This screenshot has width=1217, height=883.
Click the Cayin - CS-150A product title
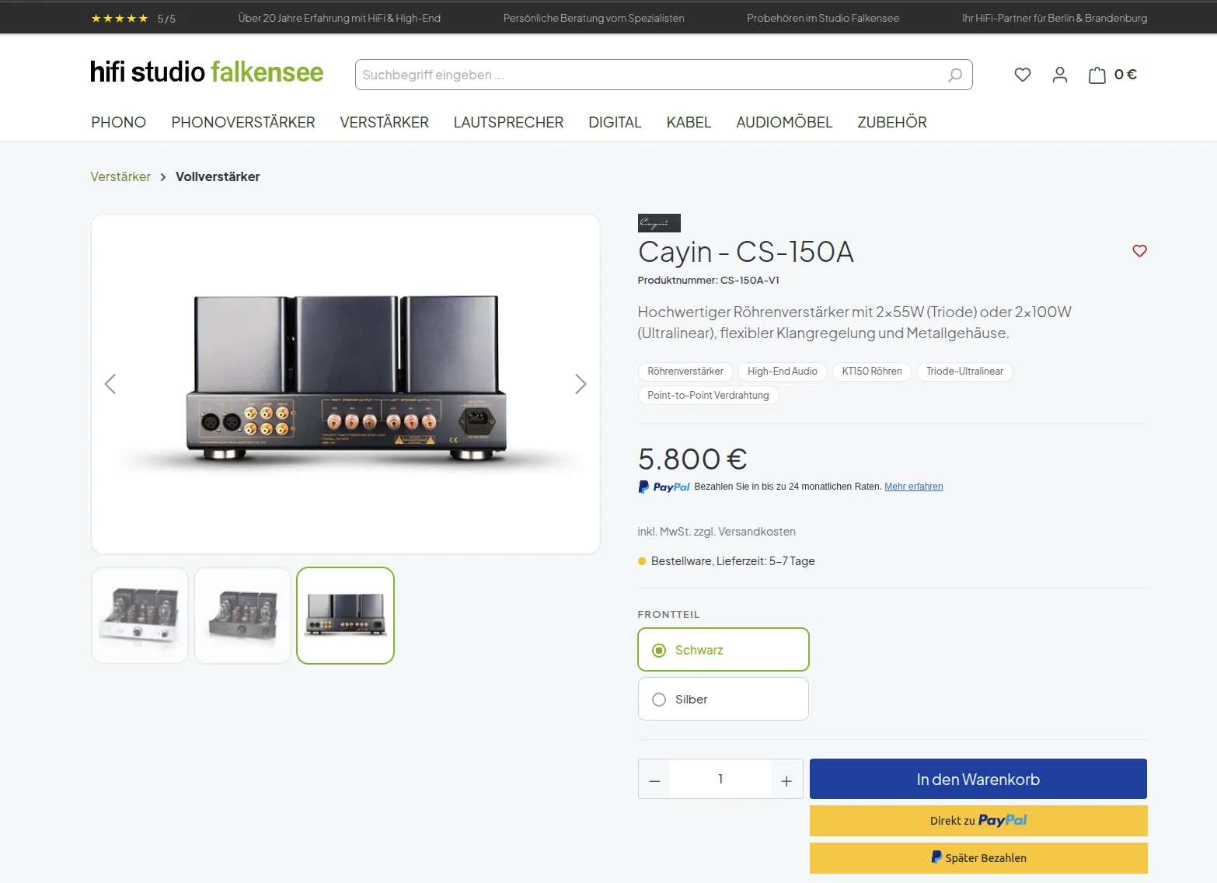(746, 252)
